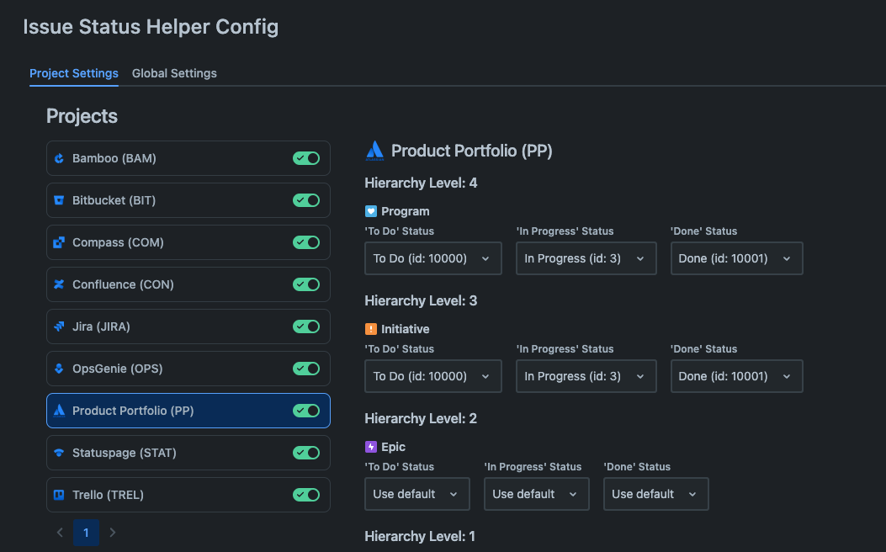Open Program 'To Do' status dropdown
The image size is (886, 552).
pyautogui.click(x=433, y=258)
